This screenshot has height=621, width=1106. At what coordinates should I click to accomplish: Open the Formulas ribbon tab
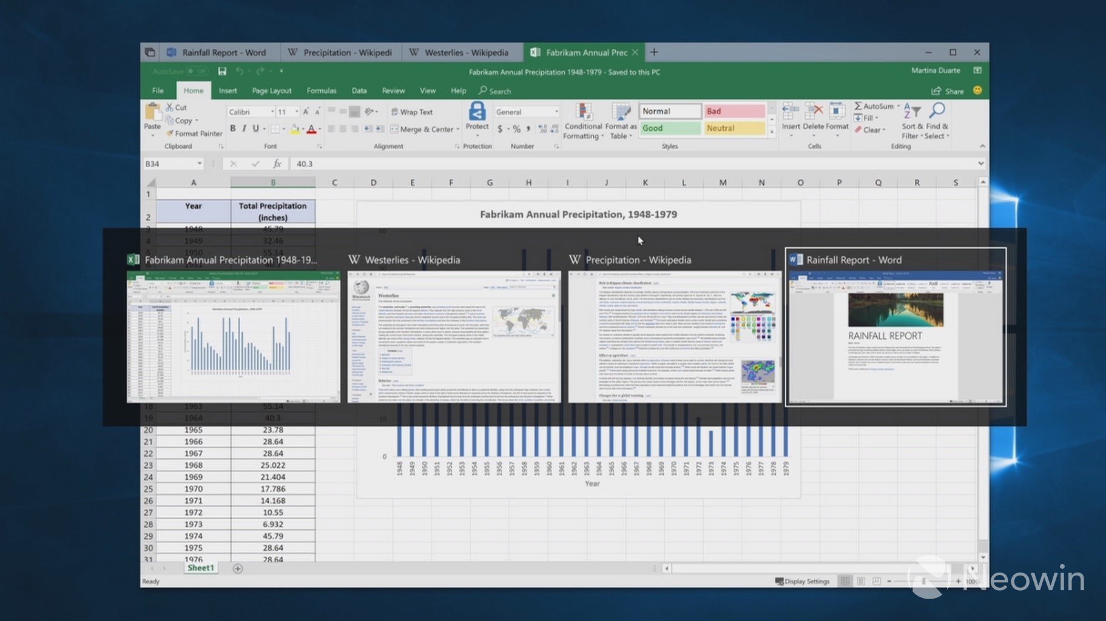coord(321,91)
